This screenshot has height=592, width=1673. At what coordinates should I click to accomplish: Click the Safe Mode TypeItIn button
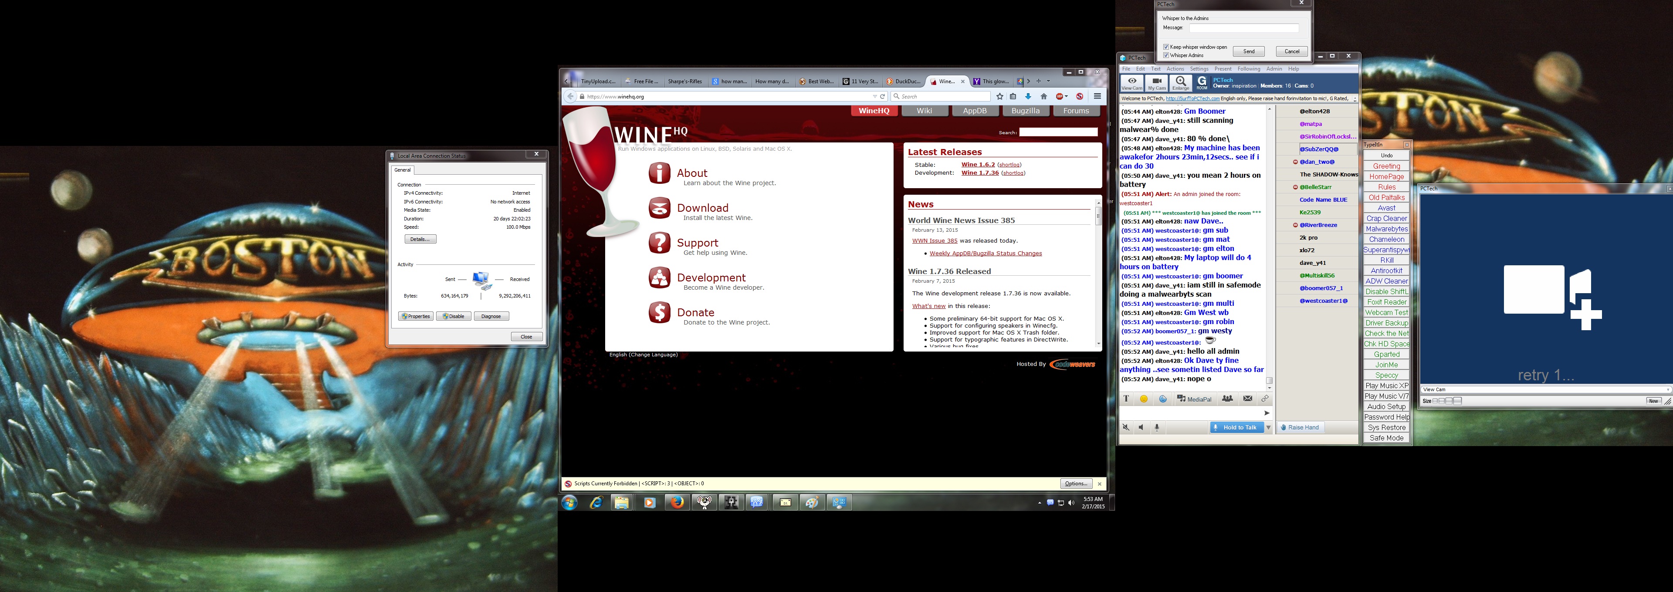click(x=1386, y=438)
